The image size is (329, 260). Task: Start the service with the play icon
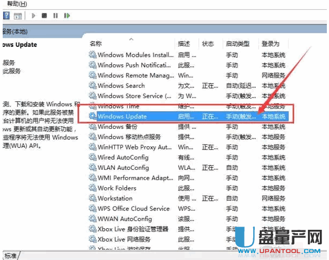tap(34, 16)
